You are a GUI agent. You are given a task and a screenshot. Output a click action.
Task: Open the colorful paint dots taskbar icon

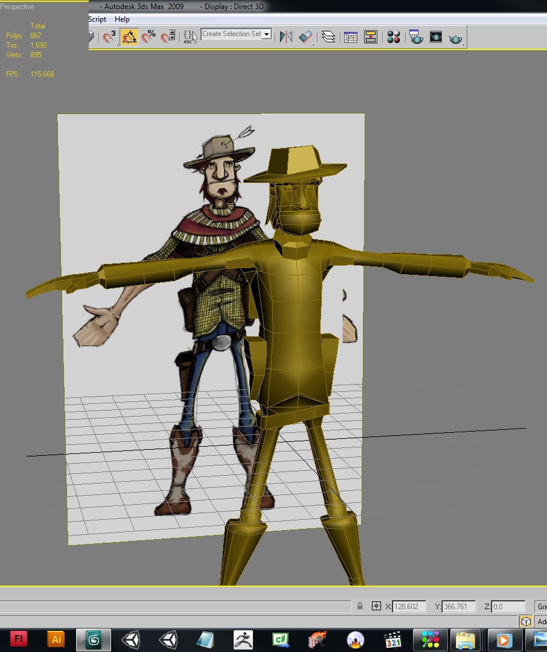pos(430,639)
